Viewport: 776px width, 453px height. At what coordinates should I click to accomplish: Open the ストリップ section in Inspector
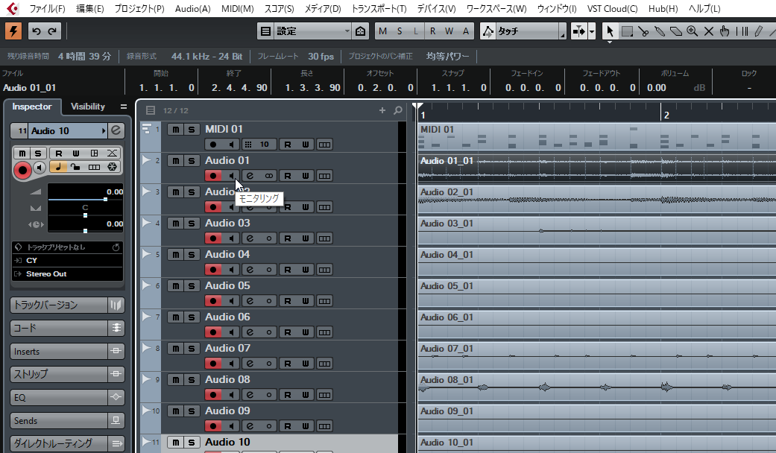point(59,374)
